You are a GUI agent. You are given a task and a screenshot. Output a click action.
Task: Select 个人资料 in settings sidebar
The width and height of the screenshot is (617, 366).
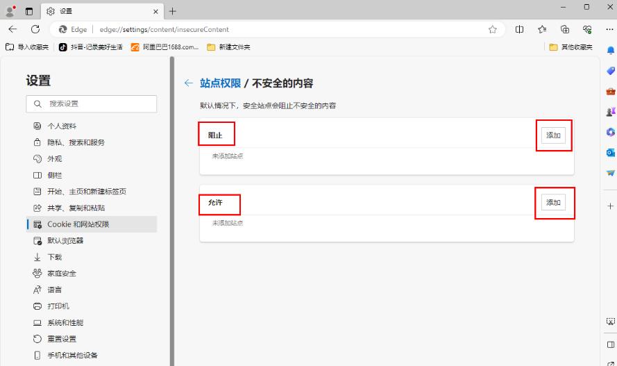(92, 126)
